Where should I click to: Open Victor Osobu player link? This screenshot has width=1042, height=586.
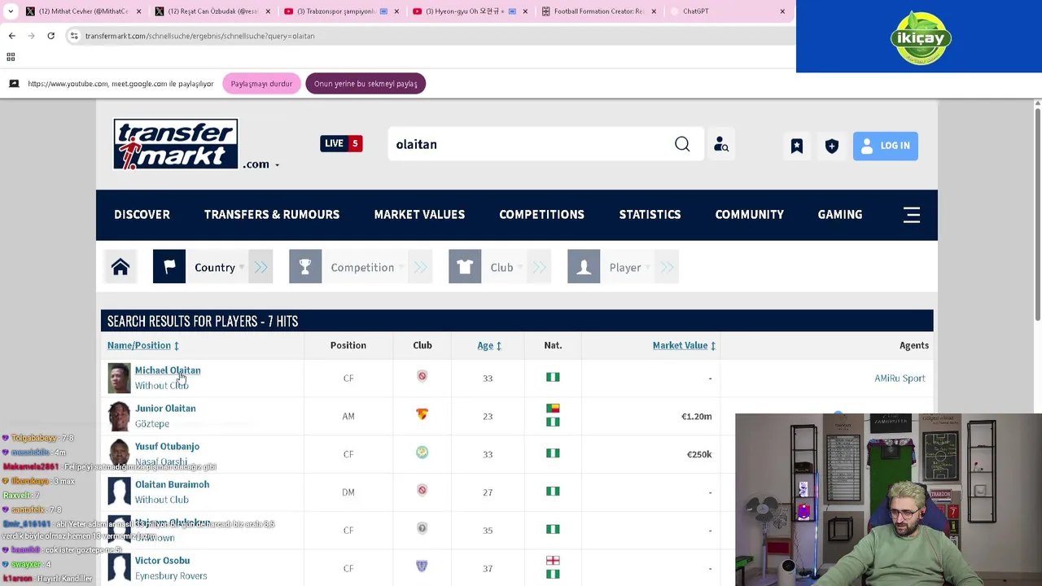(162, 561)
